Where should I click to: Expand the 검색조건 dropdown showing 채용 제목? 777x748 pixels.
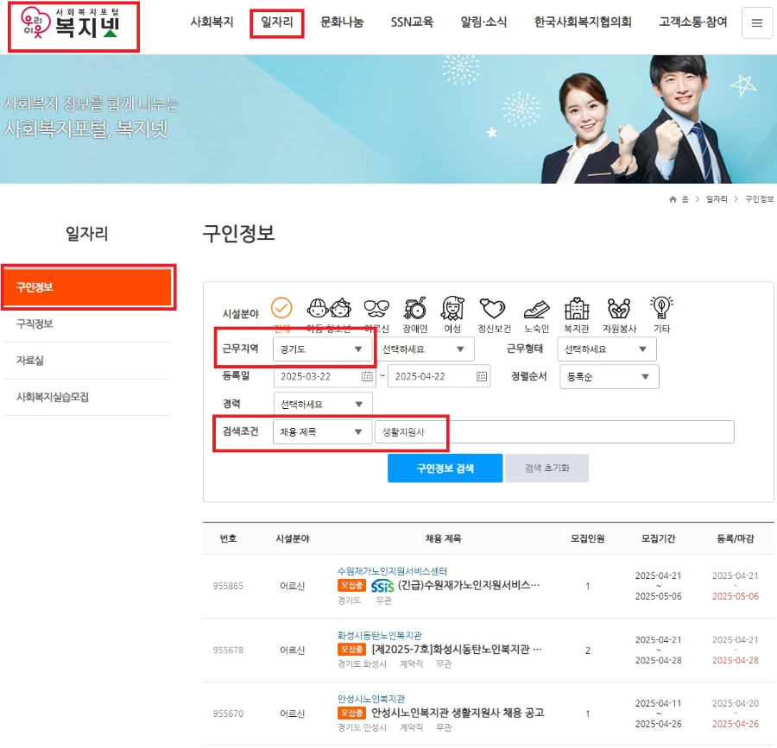(x=323, y=431)
